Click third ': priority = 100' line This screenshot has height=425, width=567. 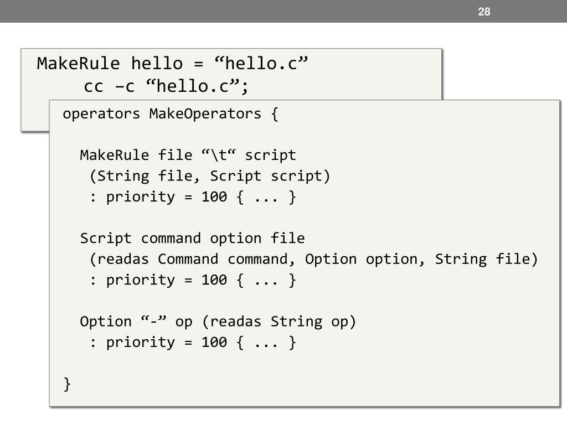[x=193, y=343]
